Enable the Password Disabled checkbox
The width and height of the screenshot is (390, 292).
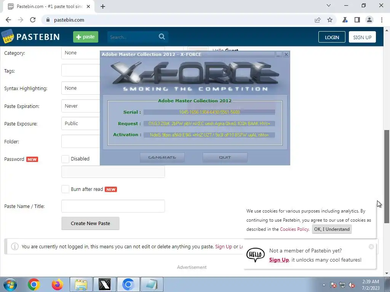(x=65, y=159)
